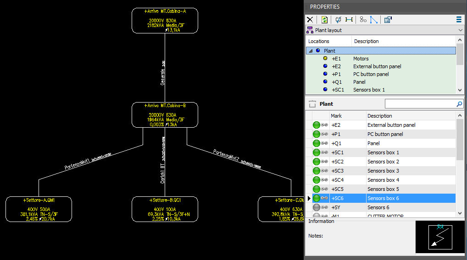This screenshot has width=467, height=260.
Task: Click the Plant search input field
Action: (x=420, y=104)
